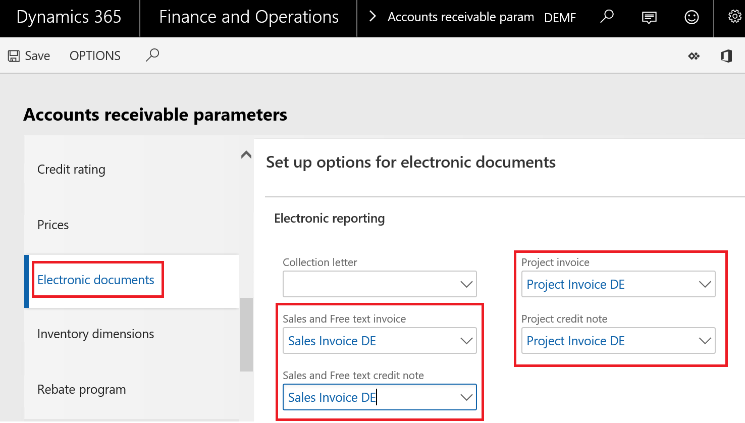Expand the Collection letter dropdown arrow

[466, 284]
